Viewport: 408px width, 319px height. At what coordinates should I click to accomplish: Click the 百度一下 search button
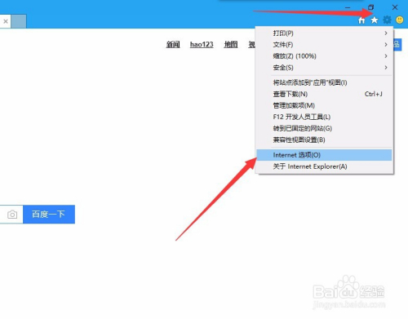tap(49, 215)
